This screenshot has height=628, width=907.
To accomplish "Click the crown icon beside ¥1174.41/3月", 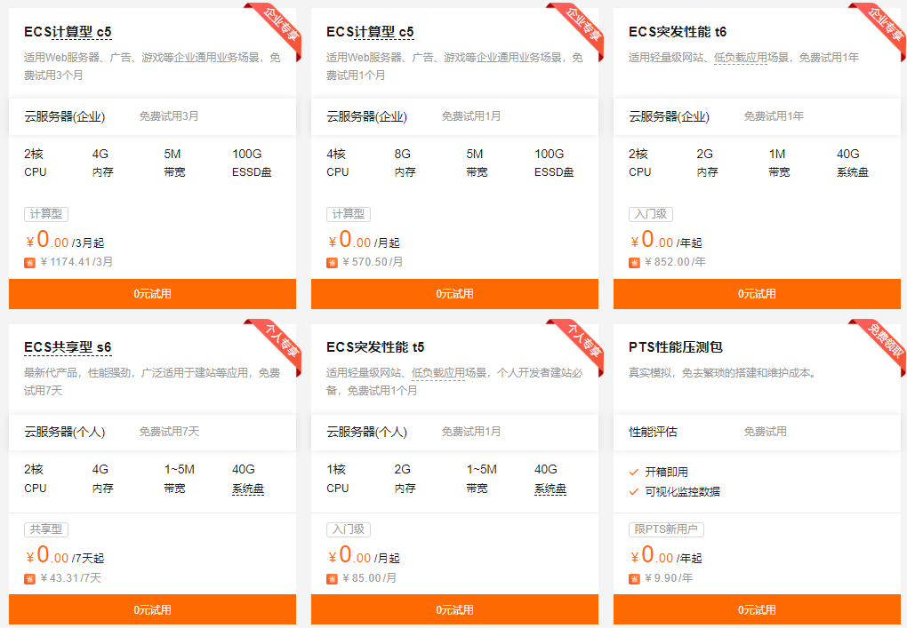I will 29,263.
